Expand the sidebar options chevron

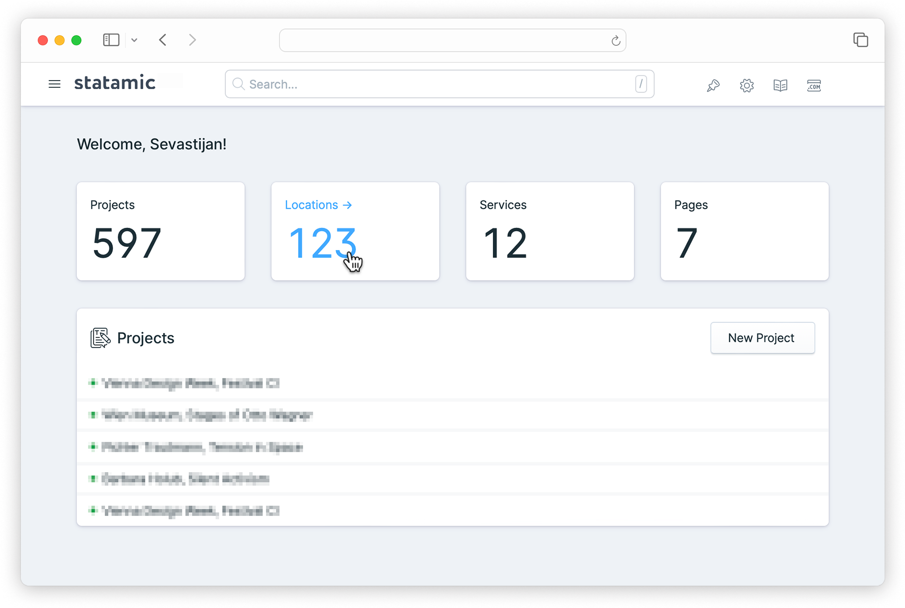click(134, 40)
